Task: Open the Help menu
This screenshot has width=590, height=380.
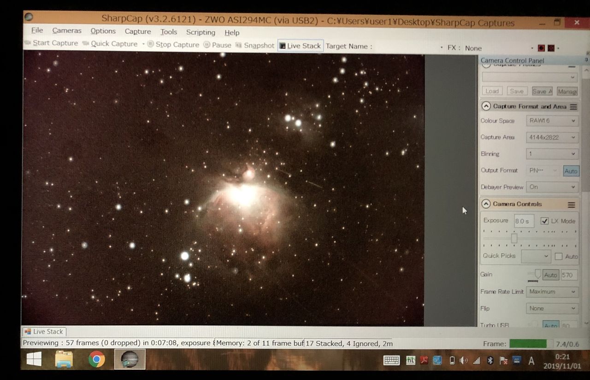Action: (x=232, y=33)
